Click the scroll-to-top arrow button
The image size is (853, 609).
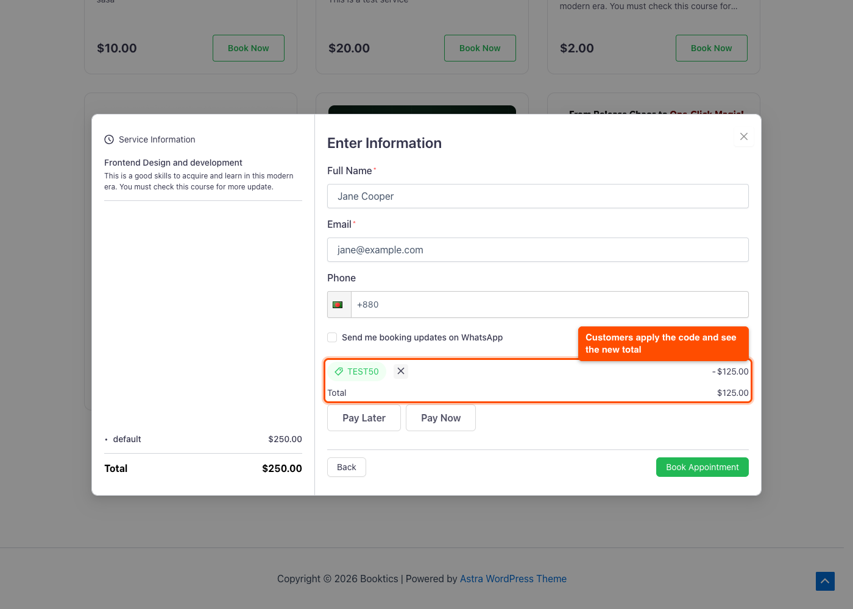click(x=825, y=581)
